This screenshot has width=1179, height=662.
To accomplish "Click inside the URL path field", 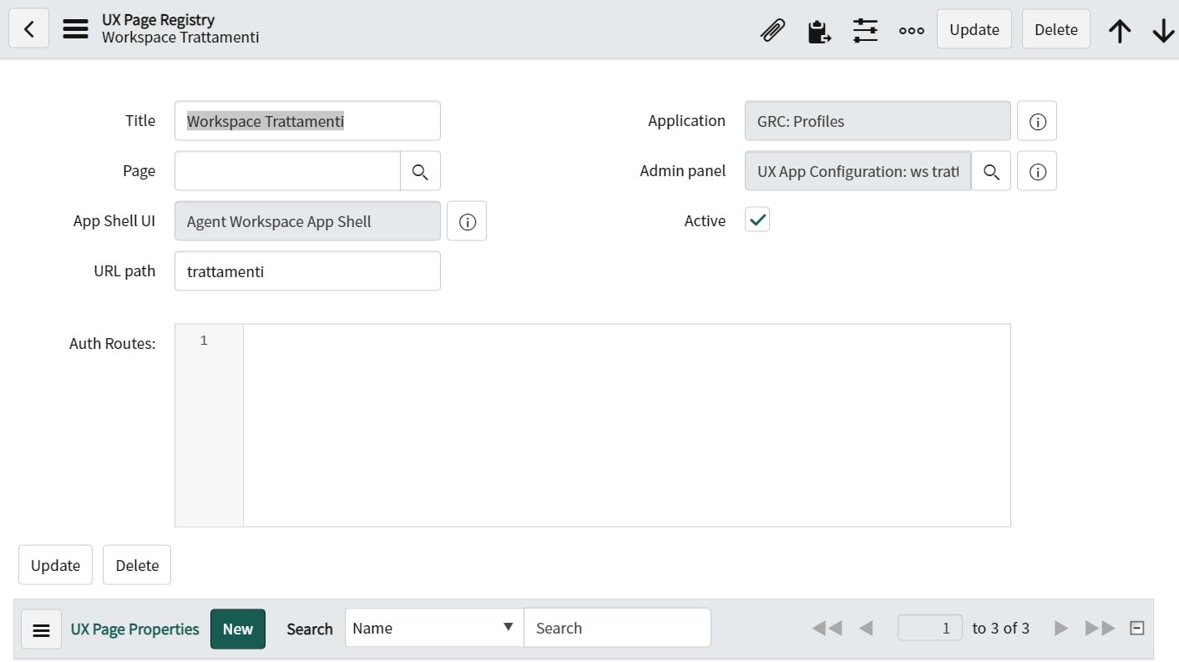I will tap(307, 270).
